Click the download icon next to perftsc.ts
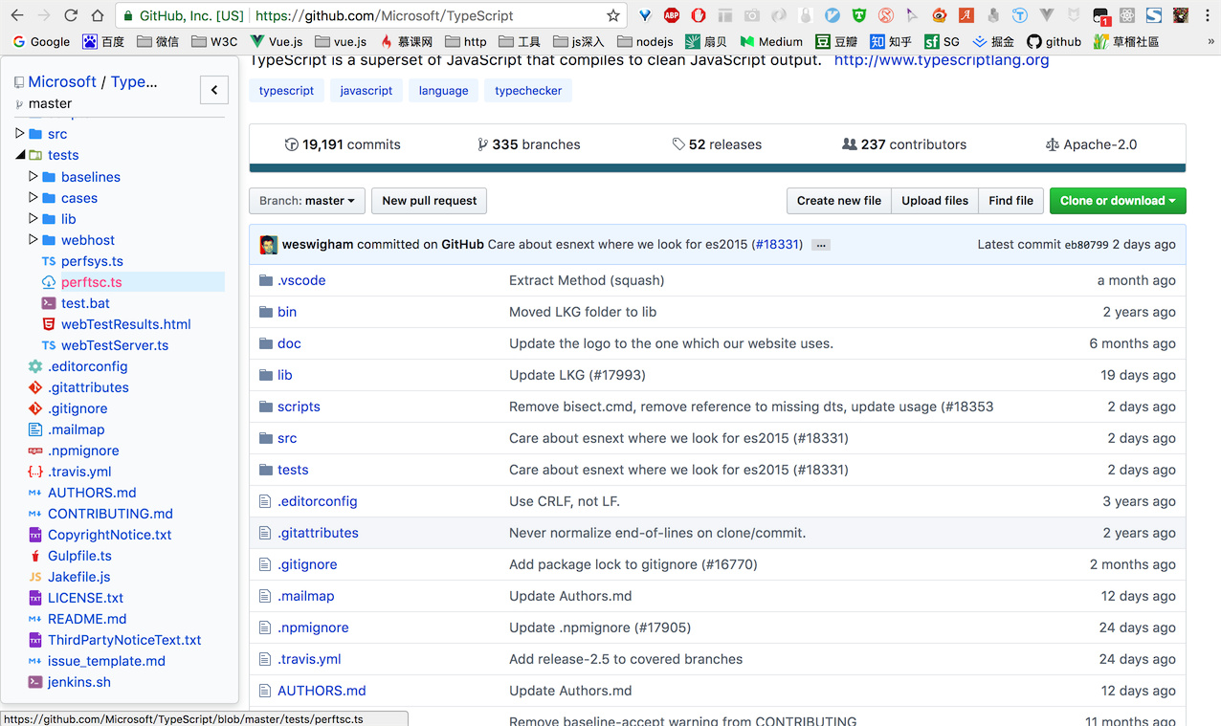This screenshot has height=726, width=1221. tap(49, 282)
